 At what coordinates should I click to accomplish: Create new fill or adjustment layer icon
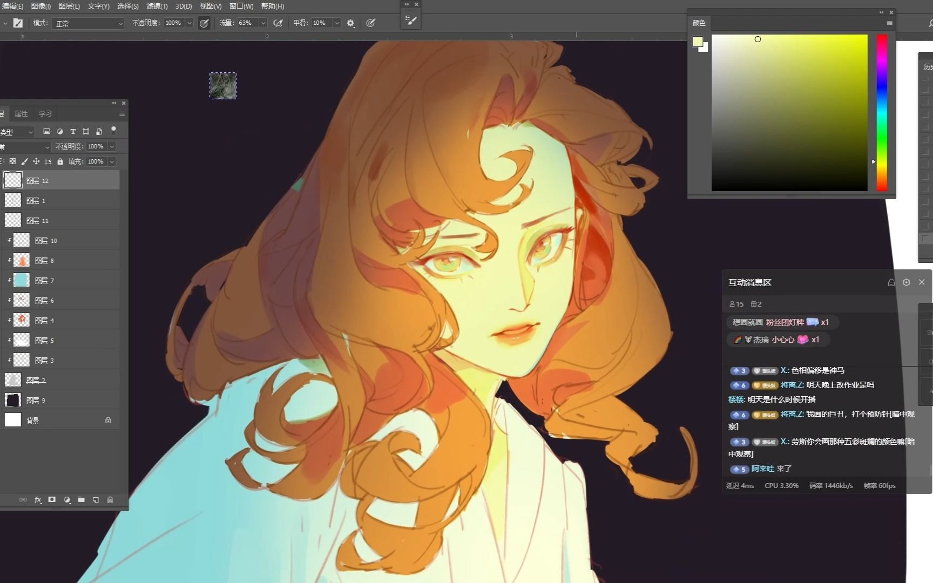tap(67, 500)
